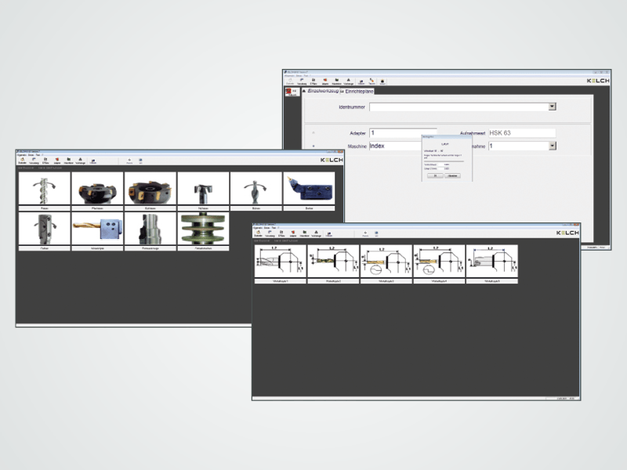Click the first breadcrumb link under left window toolbar
This screenshot has width=627, height=470.
(x=26, y=168)
